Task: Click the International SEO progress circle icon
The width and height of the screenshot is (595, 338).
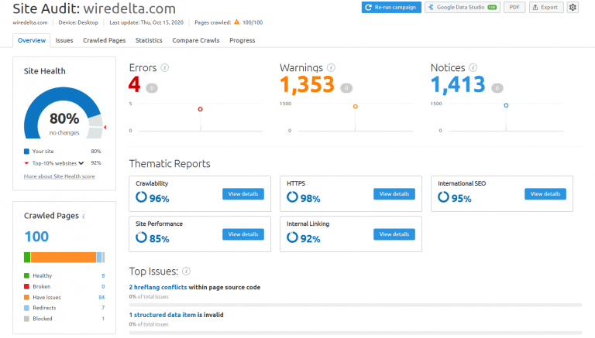Action: coord(443,197)
